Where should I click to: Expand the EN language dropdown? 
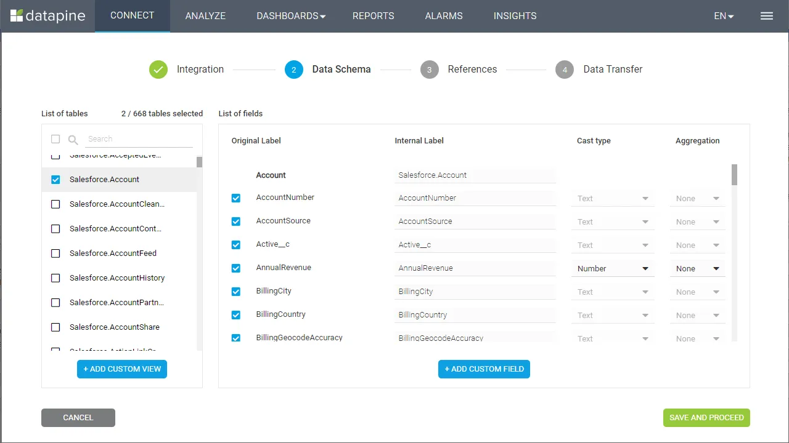[x=724, y=16]
